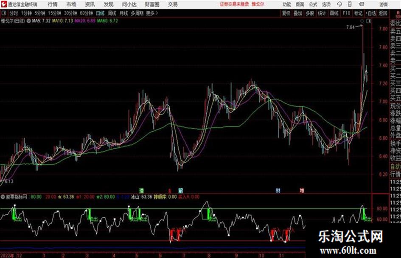
Task: Expand 更多 period options
Action: [152, 13]
